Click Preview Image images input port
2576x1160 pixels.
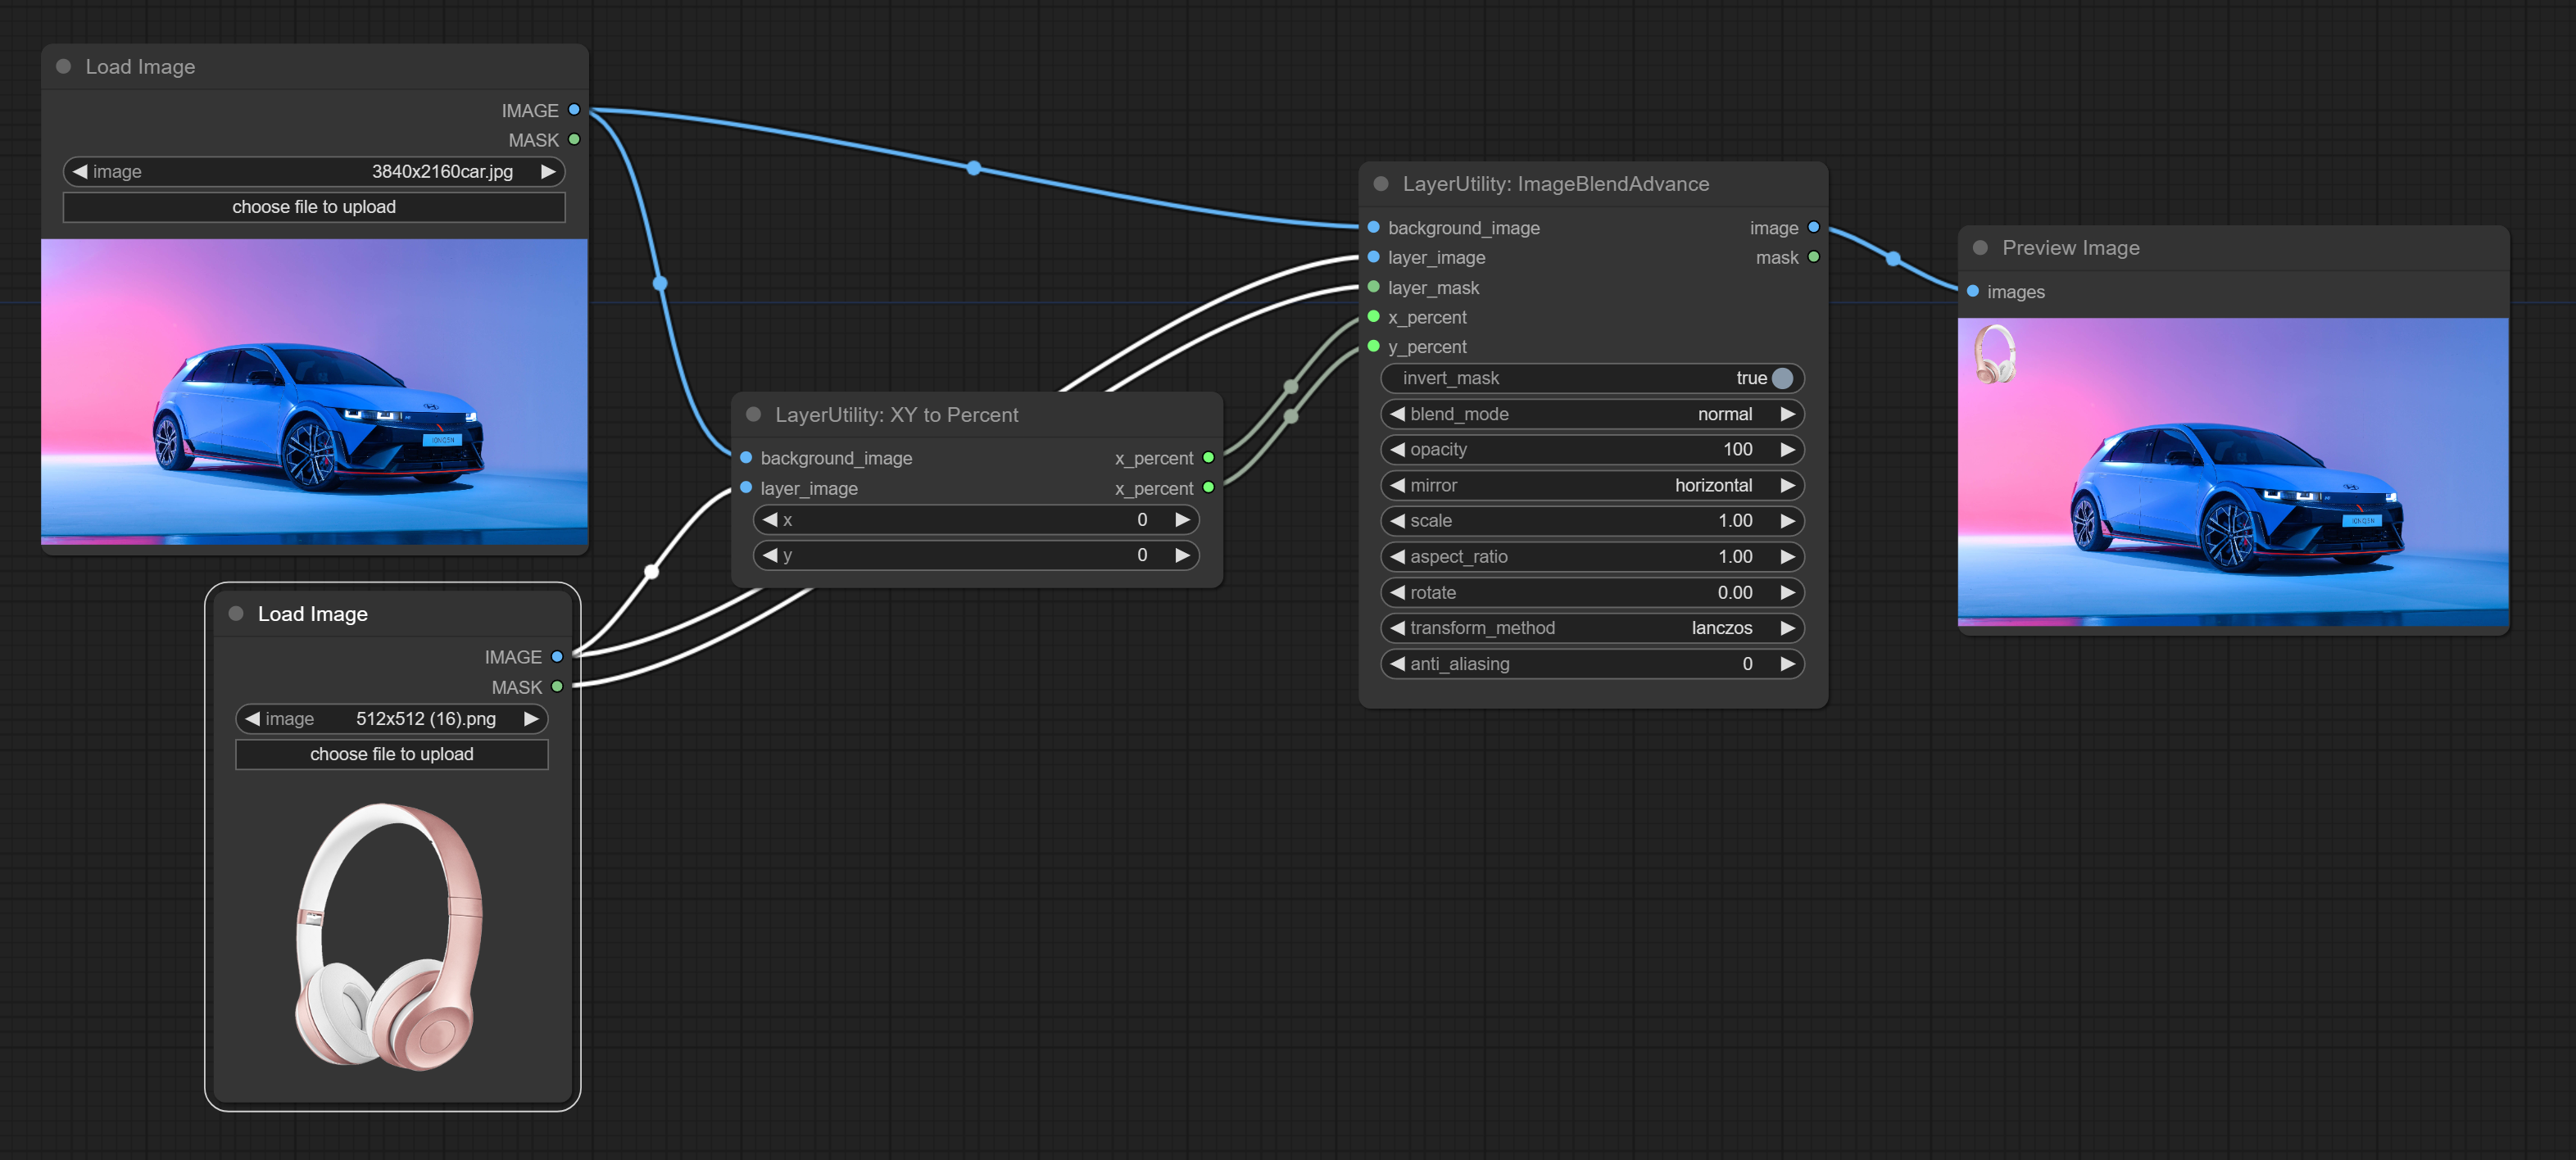coord(1972,291)
